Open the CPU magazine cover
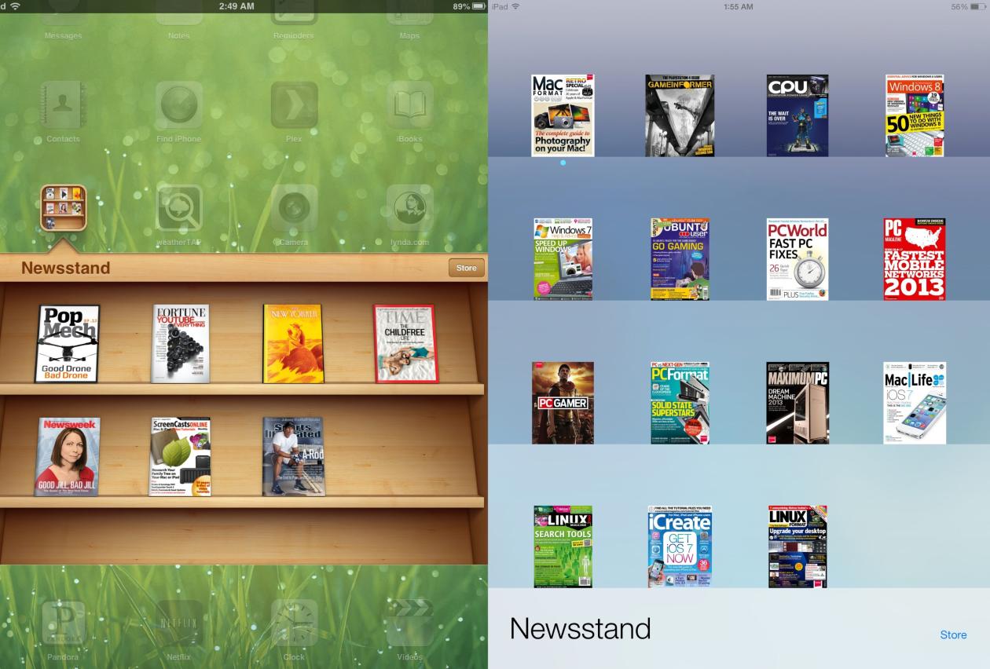The width and height of the screenshot is (990, 669). coord(797,115)
